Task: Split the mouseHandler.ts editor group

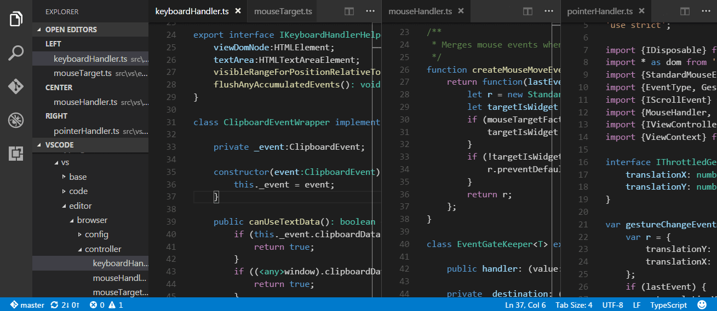Action: pyautogui.click(x=527, y=11)
